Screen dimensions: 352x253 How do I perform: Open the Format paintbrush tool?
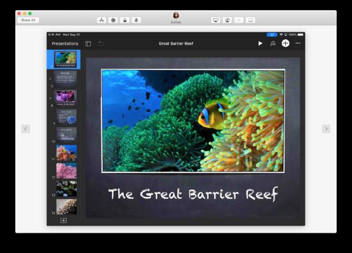coord(273,43)
